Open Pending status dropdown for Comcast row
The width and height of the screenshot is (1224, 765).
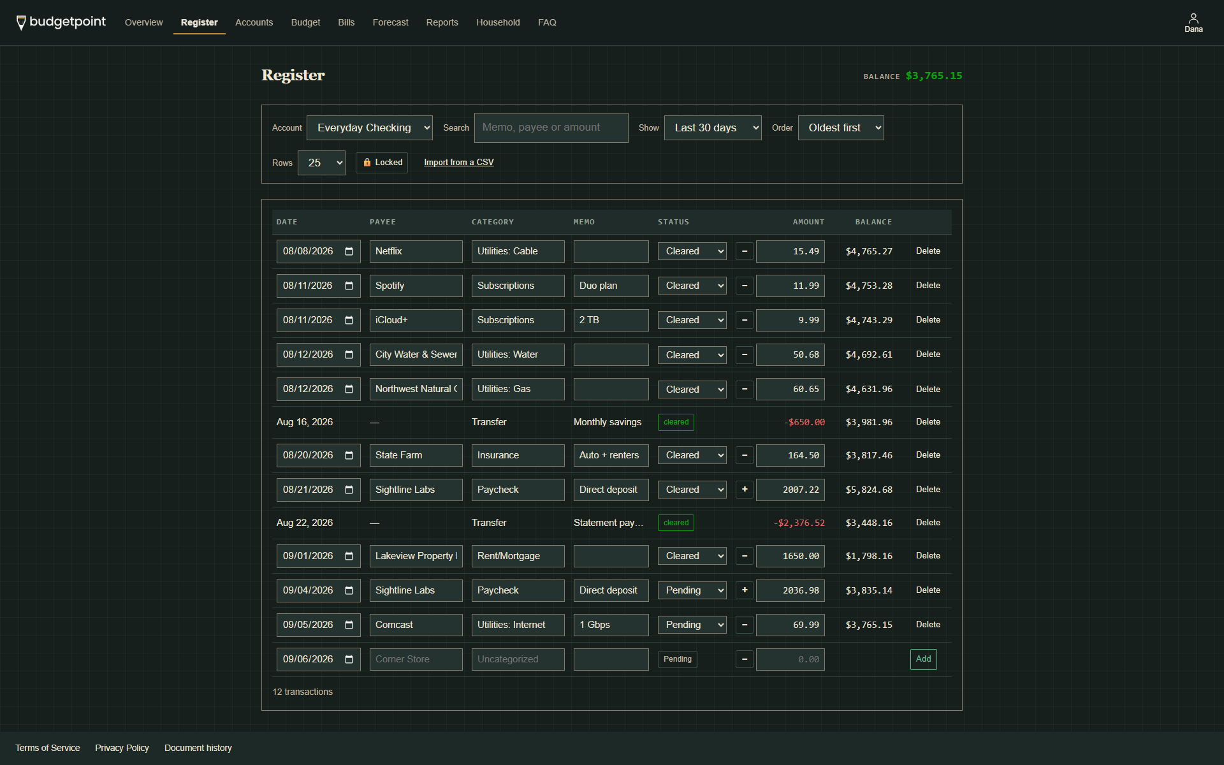[x=692, y=625]
